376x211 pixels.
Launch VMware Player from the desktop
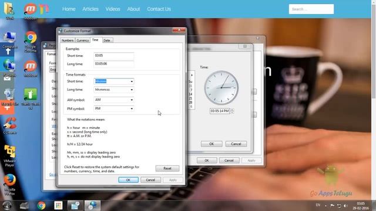coord(9,155)
